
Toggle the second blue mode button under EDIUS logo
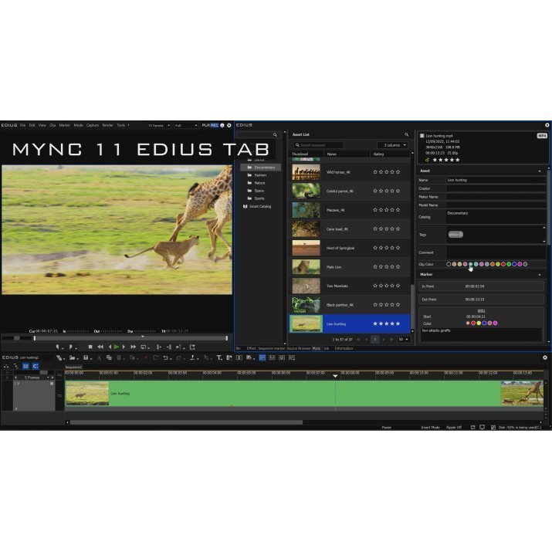(x=36, y=366)
